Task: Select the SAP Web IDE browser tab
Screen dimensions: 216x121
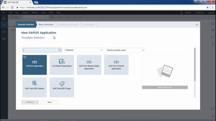Action: tap(17, 2)
